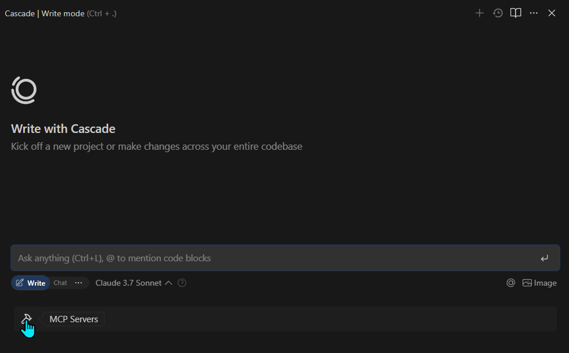
Task: Click the MCP Servers label
Action: click(74, 319)
